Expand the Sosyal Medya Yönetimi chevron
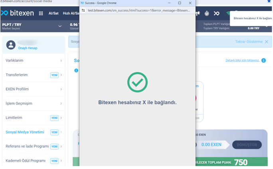The image size is (273, 169). pyautogui.click(x=61, y=132)
